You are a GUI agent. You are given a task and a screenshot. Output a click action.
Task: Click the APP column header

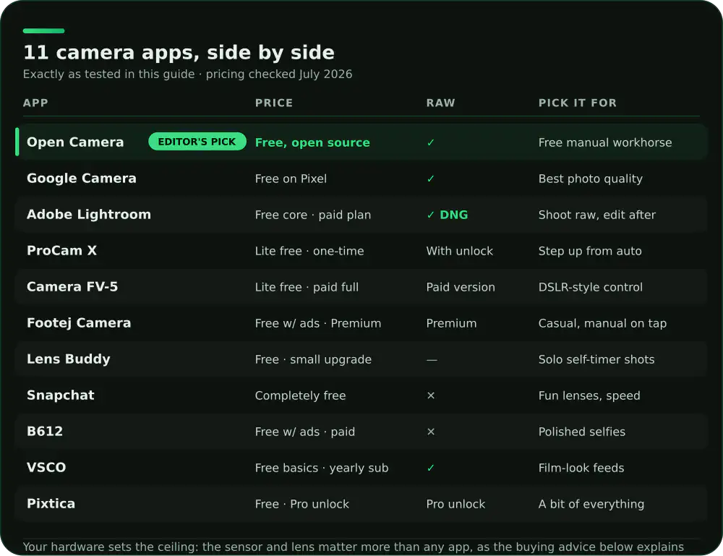click(x=35, y=103)
